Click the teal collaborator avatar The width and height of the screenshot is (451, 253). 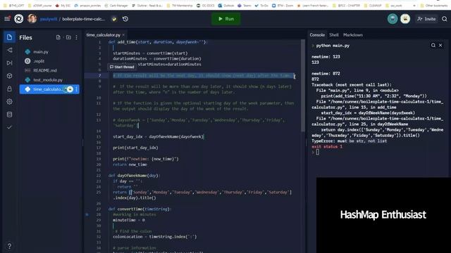pos(393,19)
